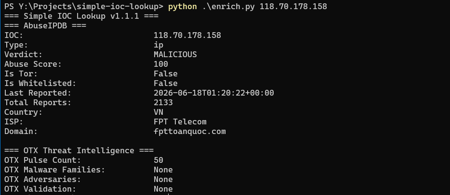Click the IP argument in command line
Viewport: 450px width, 195px height.
pyautogui.click(x=293, y=7)
